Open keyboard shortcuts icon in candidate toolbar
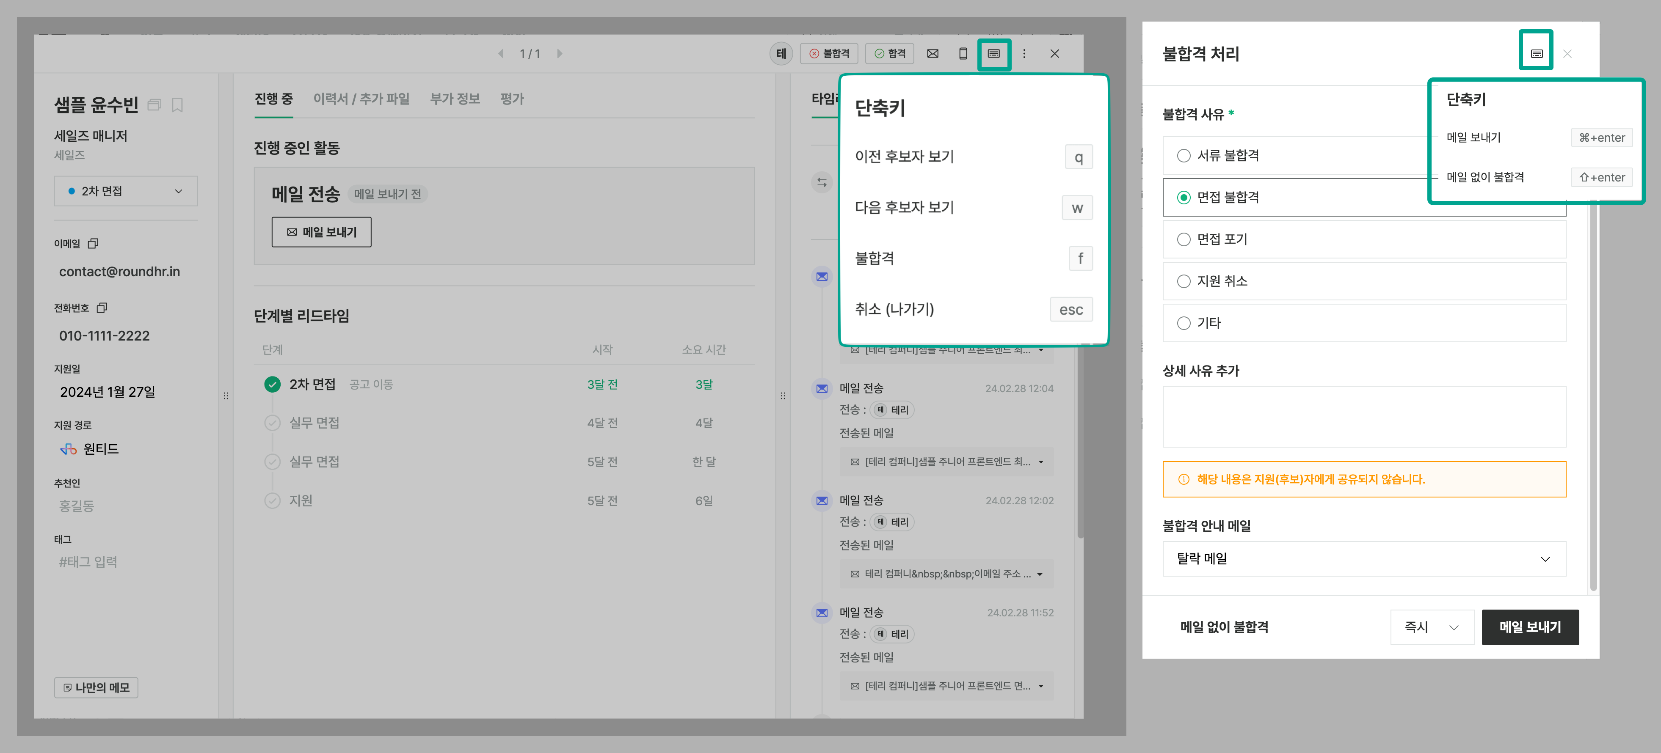The width and height of the screenshot is (1661, 753). [x=993, y=53]
